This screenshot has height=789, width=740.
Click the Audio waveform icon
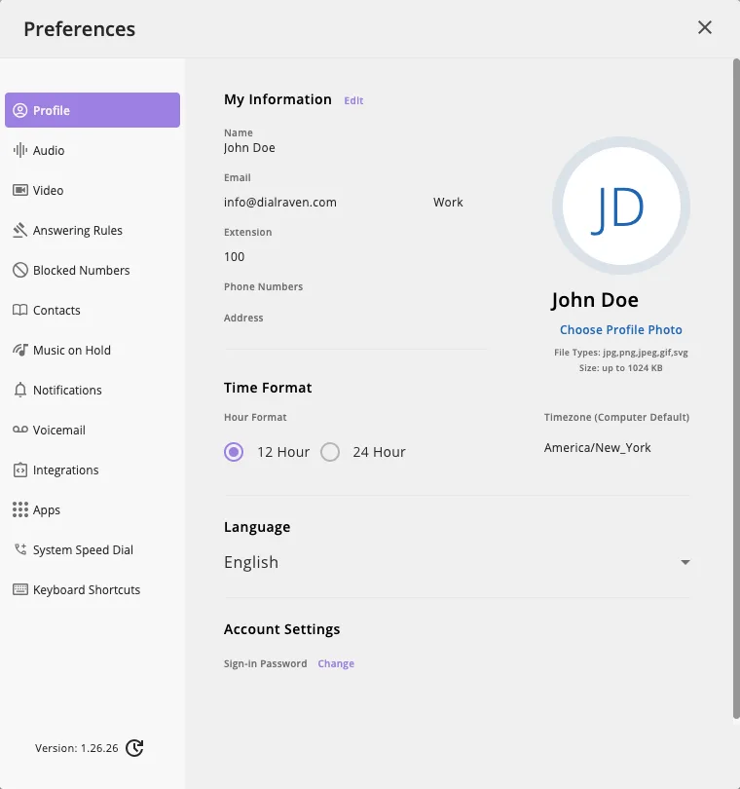pyautogui.click(x=20, y=150)
